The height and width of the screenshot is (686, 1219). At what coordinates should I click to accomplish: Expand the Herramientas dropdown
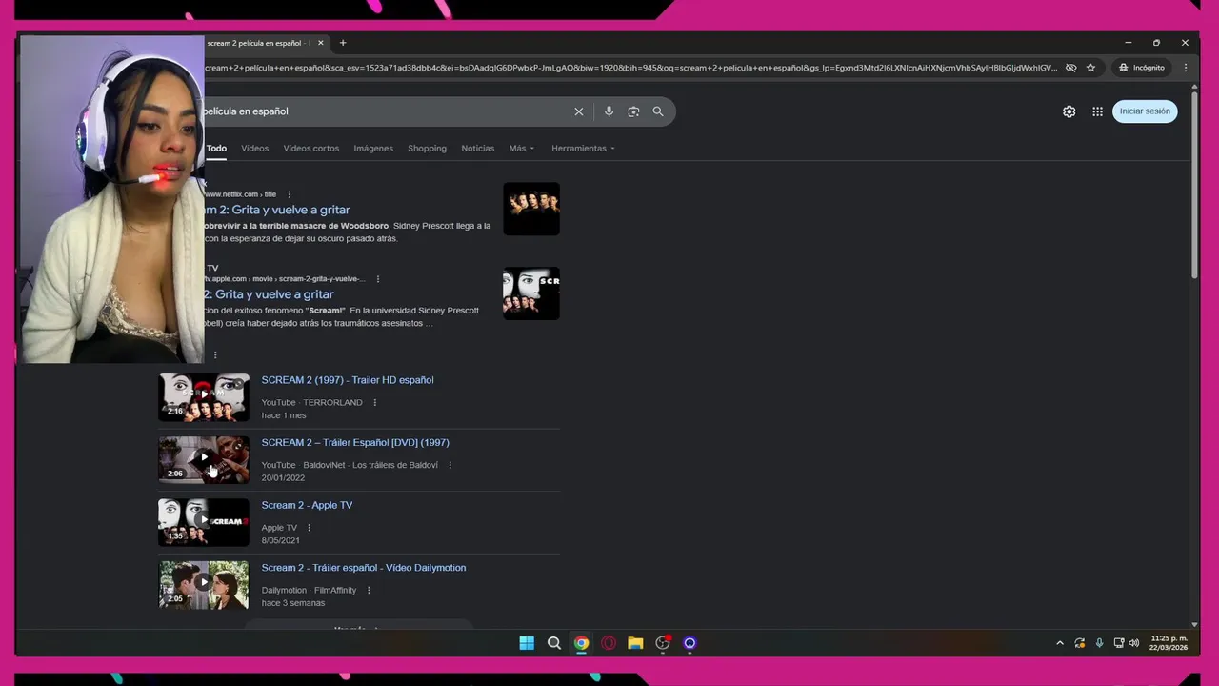583,149
